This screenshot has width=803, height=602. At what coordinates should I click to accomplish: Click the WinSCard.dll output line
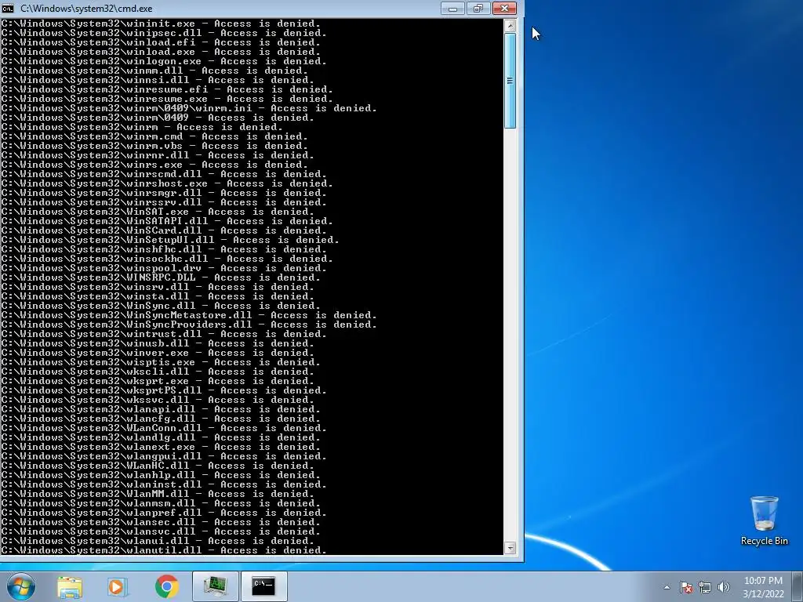[x=163, y=230]
